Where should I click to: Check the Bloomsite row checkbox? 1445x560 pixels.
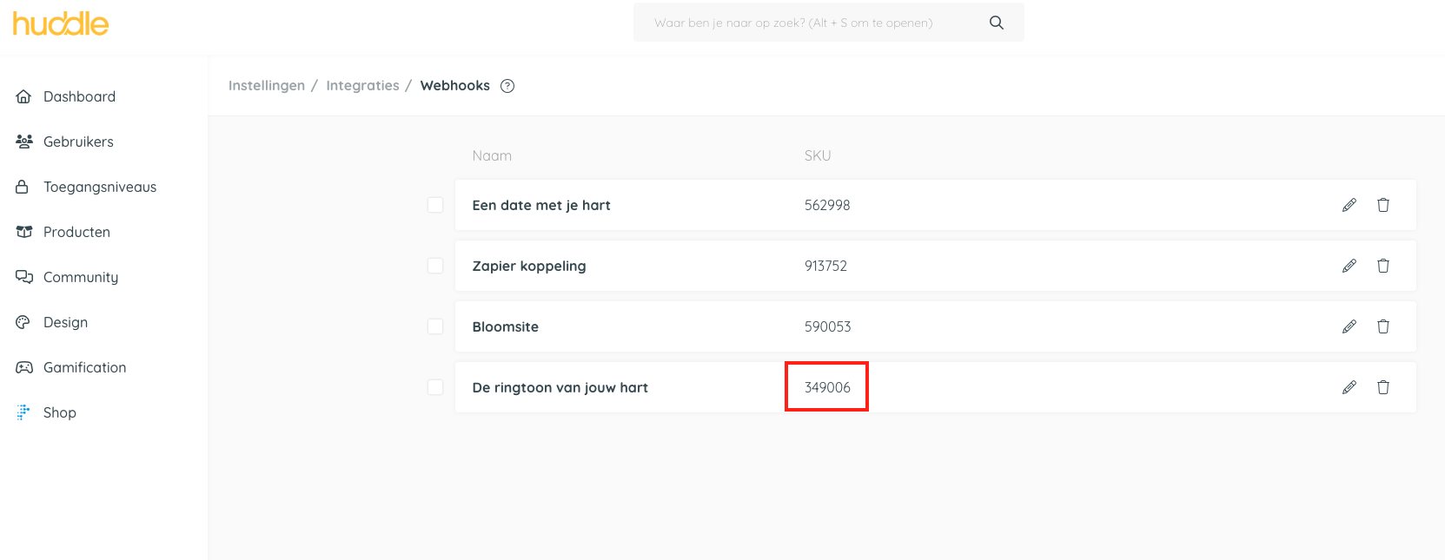coord(435,326)
